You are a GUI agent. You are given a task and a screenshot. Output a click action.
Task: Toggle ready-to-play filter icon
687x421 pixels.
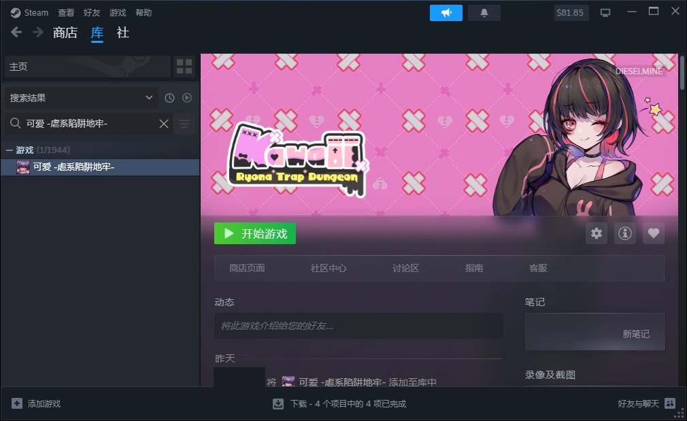tap(186, 98)
